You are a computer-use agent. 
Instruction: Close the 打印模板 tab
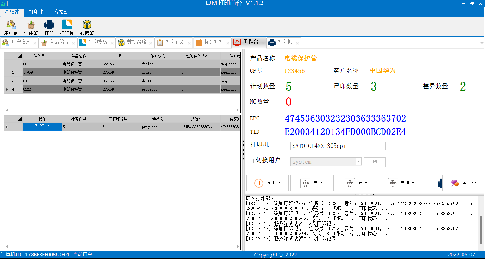[112, 43]
